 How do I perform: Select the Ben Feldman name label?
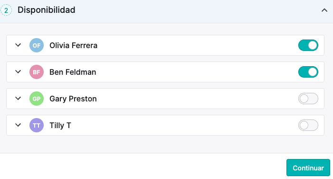pos(73,72)
